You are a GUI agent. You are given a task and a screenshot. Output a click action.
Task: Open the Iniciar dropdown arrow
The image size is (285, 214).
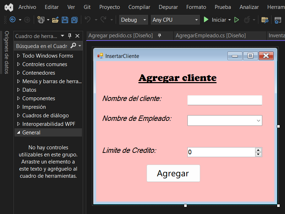tap(229, 20)
